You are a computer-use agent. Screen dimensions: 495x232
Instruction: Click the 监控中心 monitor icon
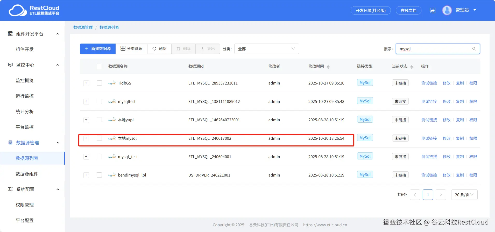coord(10,65)
